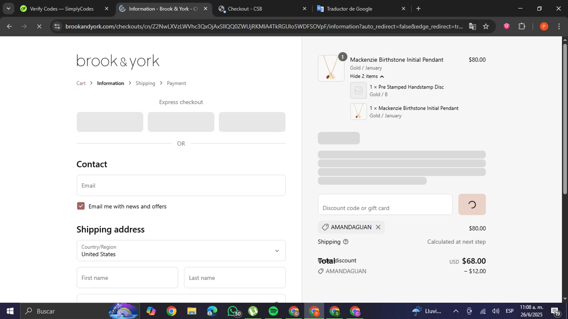Click the bundled Mackenzie Pendant small thumbnail
This screenshot has height=319, width=568.
pyautogui.click(x=358, y=112)
